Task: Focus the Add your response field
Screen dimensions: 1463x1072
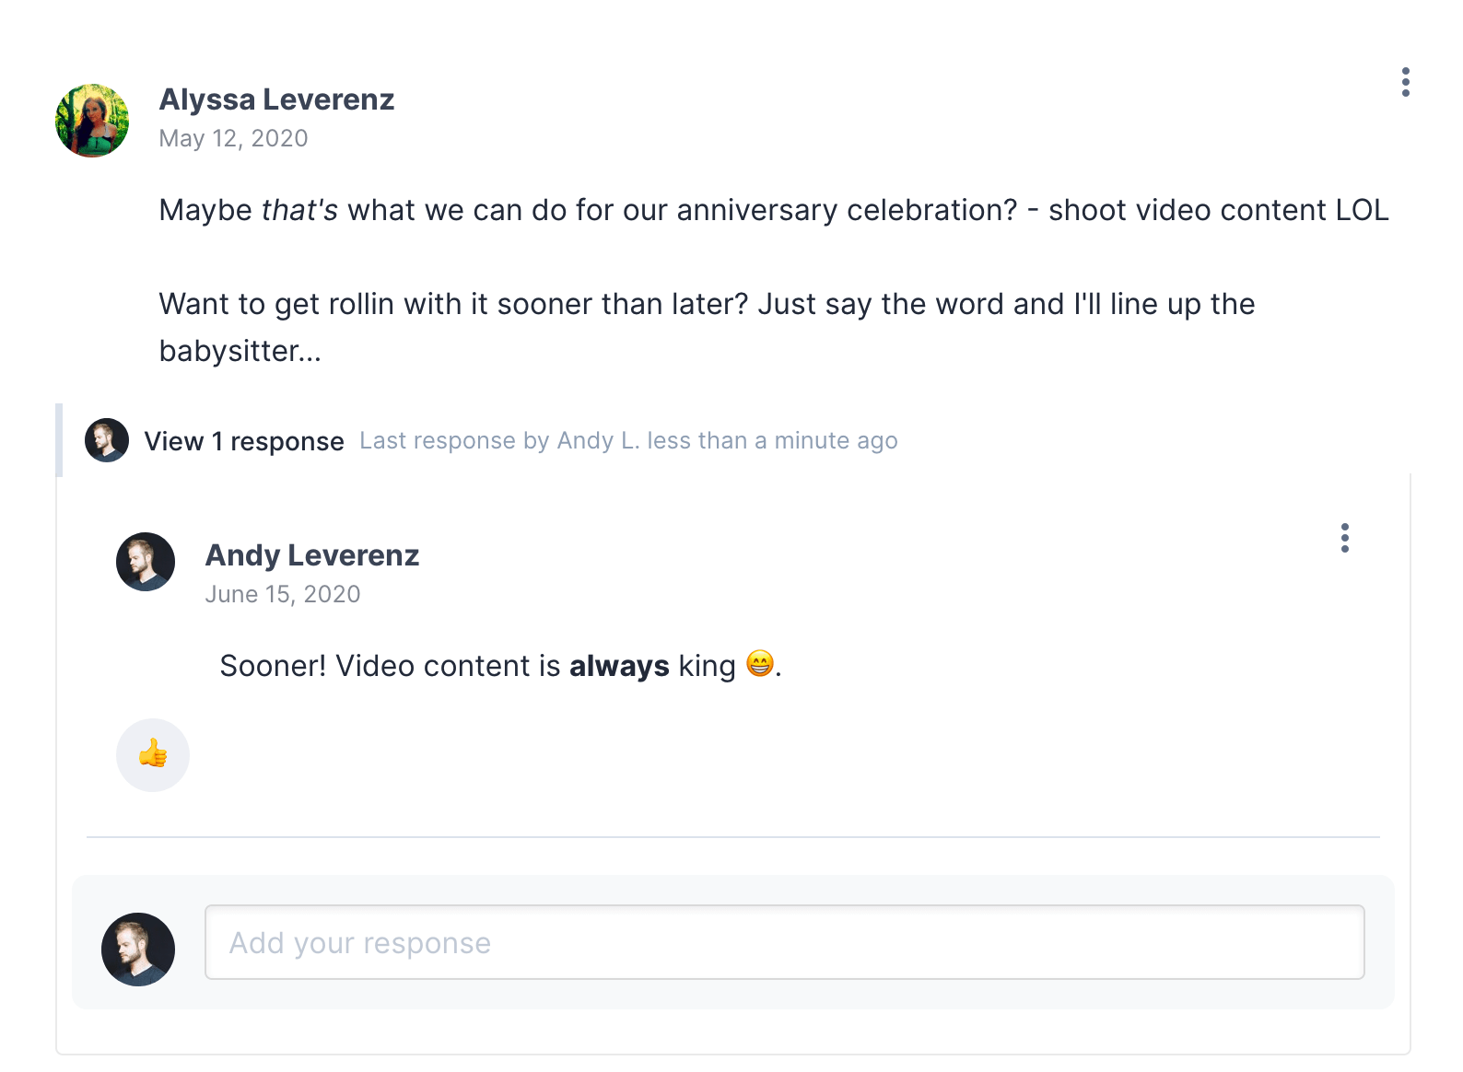Action: (784, 942)
